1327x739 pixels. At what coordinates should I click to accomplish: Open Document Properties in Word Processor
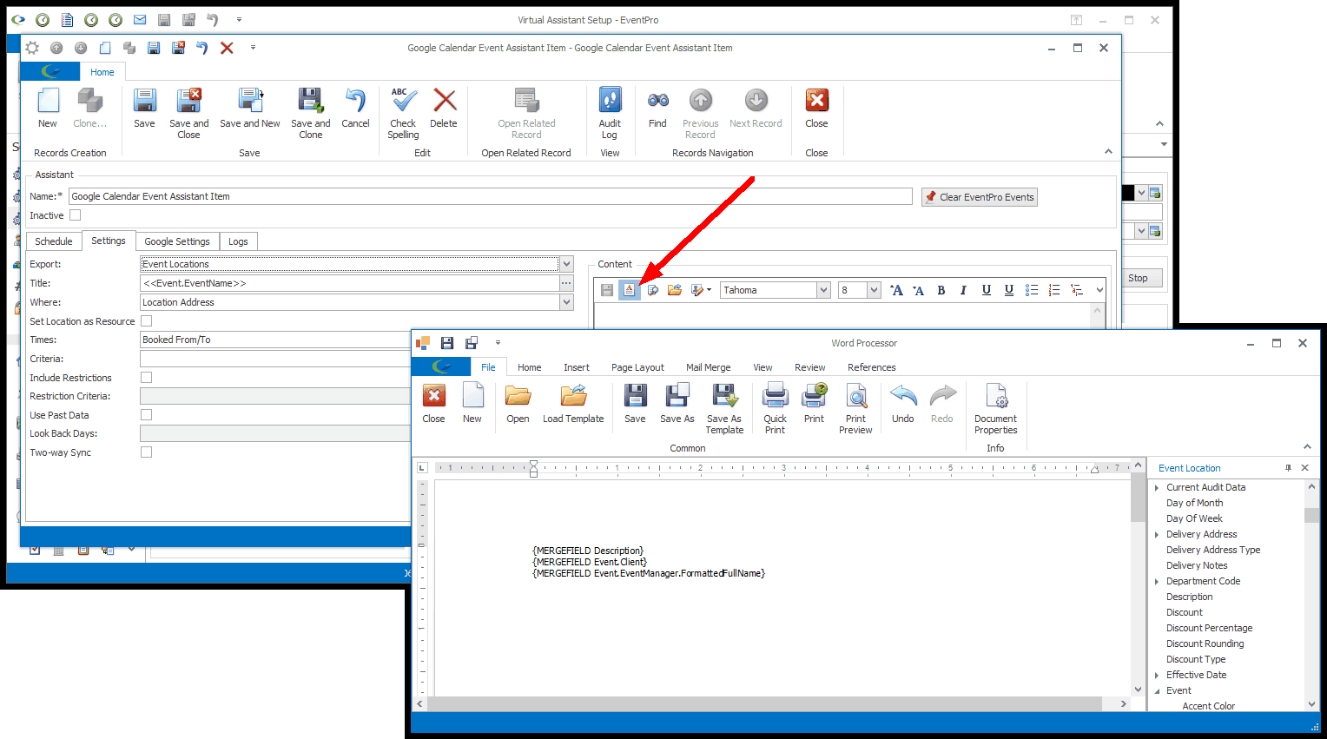coord(995,408)
